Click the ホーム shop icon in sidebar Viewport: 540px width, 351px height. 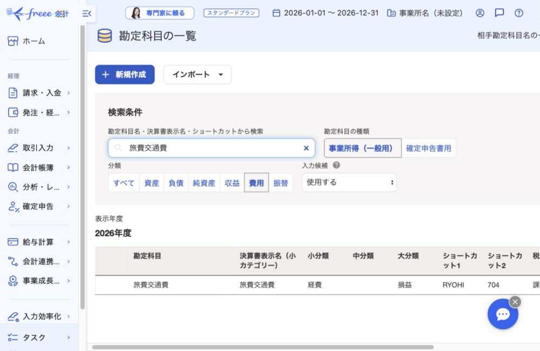click(x=13, y=41)
